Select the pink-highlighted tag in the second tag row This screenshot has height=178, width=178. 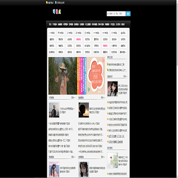(79, 40)
